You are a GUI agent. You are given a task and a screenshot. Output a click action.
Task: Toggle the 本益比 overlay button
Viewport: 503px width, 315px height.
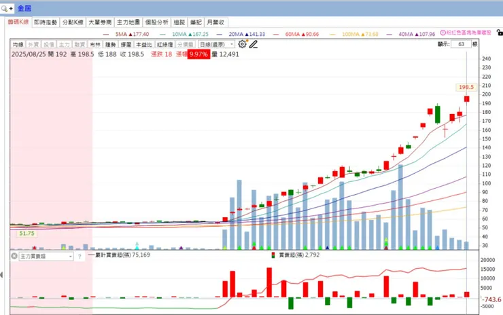tap(143, 45)
